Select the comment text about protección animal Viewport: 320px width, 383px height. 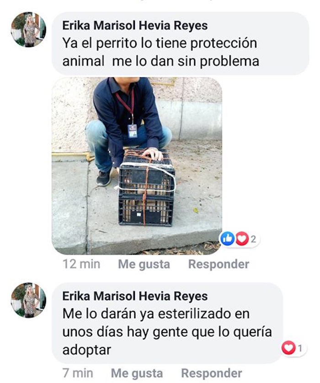[160, 52]
